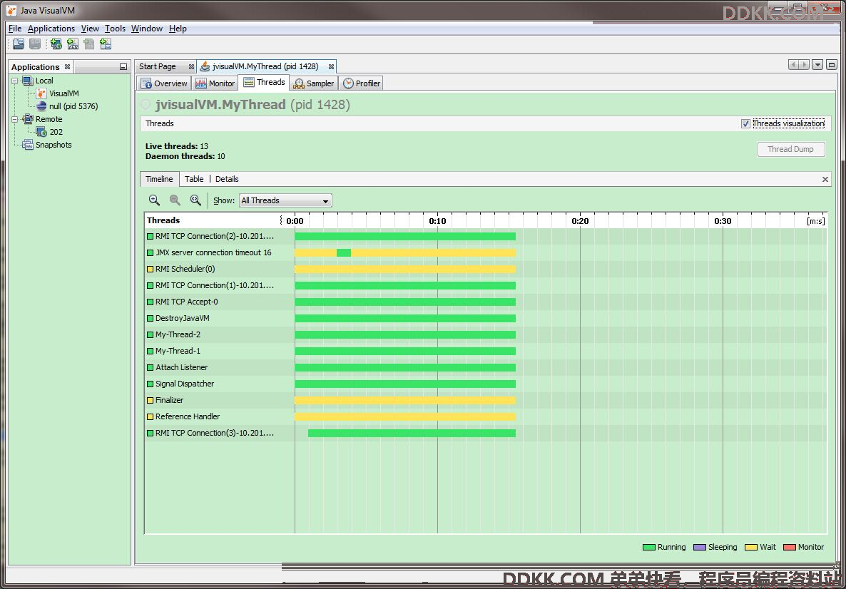Open the Show threads filter dropdown
Image resolution: width=846 pixels, height=589 pixels.
coord(285,200)
